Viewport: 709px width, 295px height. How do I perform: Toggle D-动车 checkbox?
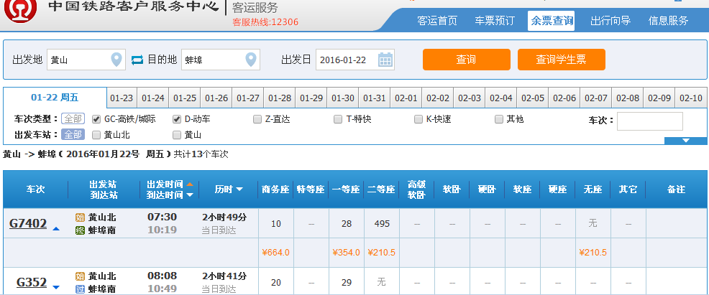177,119
